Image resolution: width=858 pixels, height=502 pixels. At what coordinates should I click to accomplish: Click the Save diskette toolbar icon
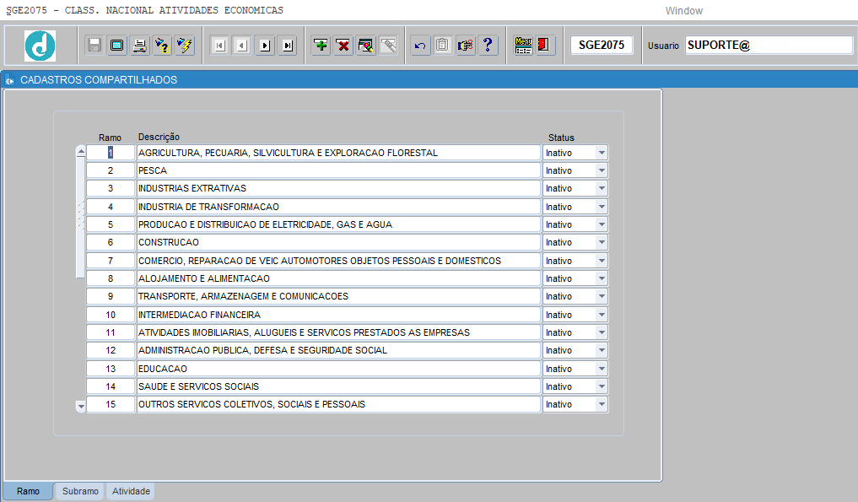94,45
